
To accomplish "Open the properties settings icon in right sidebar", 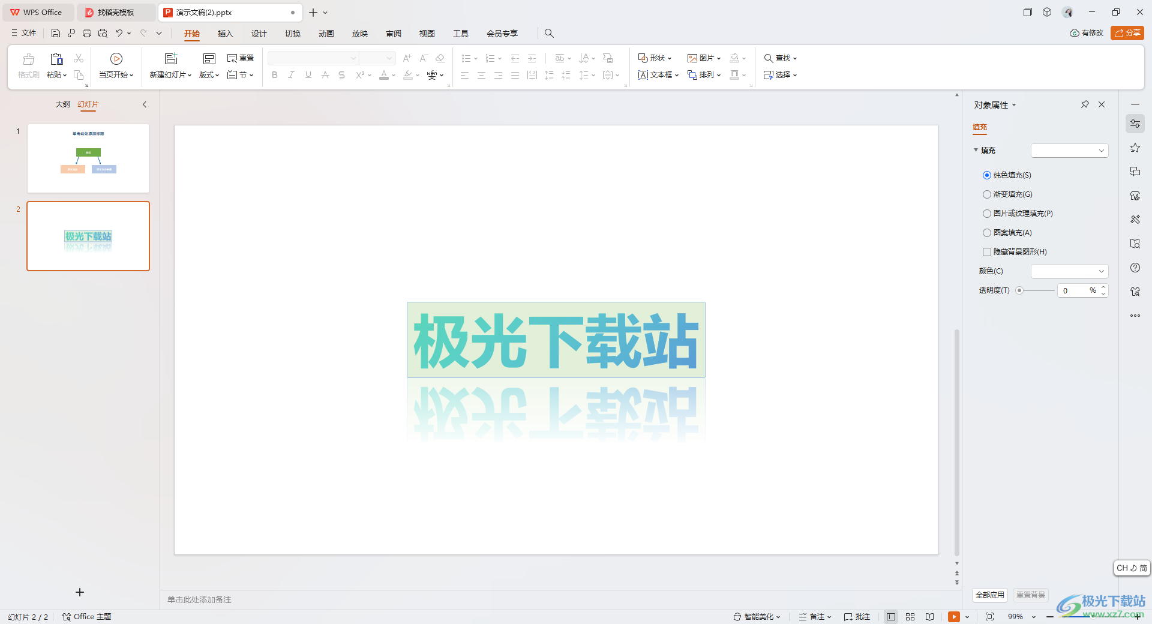I will point(1135,124).
